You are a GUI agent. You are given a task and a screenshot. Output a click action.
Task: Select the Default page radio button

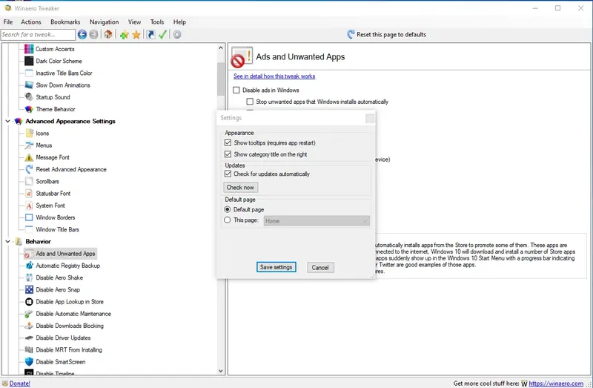click(228, 209)
